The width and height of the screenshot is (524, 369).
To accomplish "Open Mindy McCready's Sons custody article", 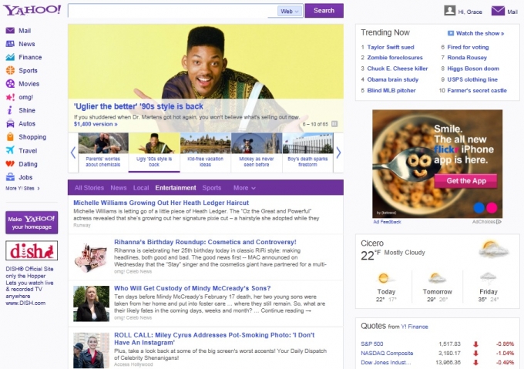I will [193, 288].
